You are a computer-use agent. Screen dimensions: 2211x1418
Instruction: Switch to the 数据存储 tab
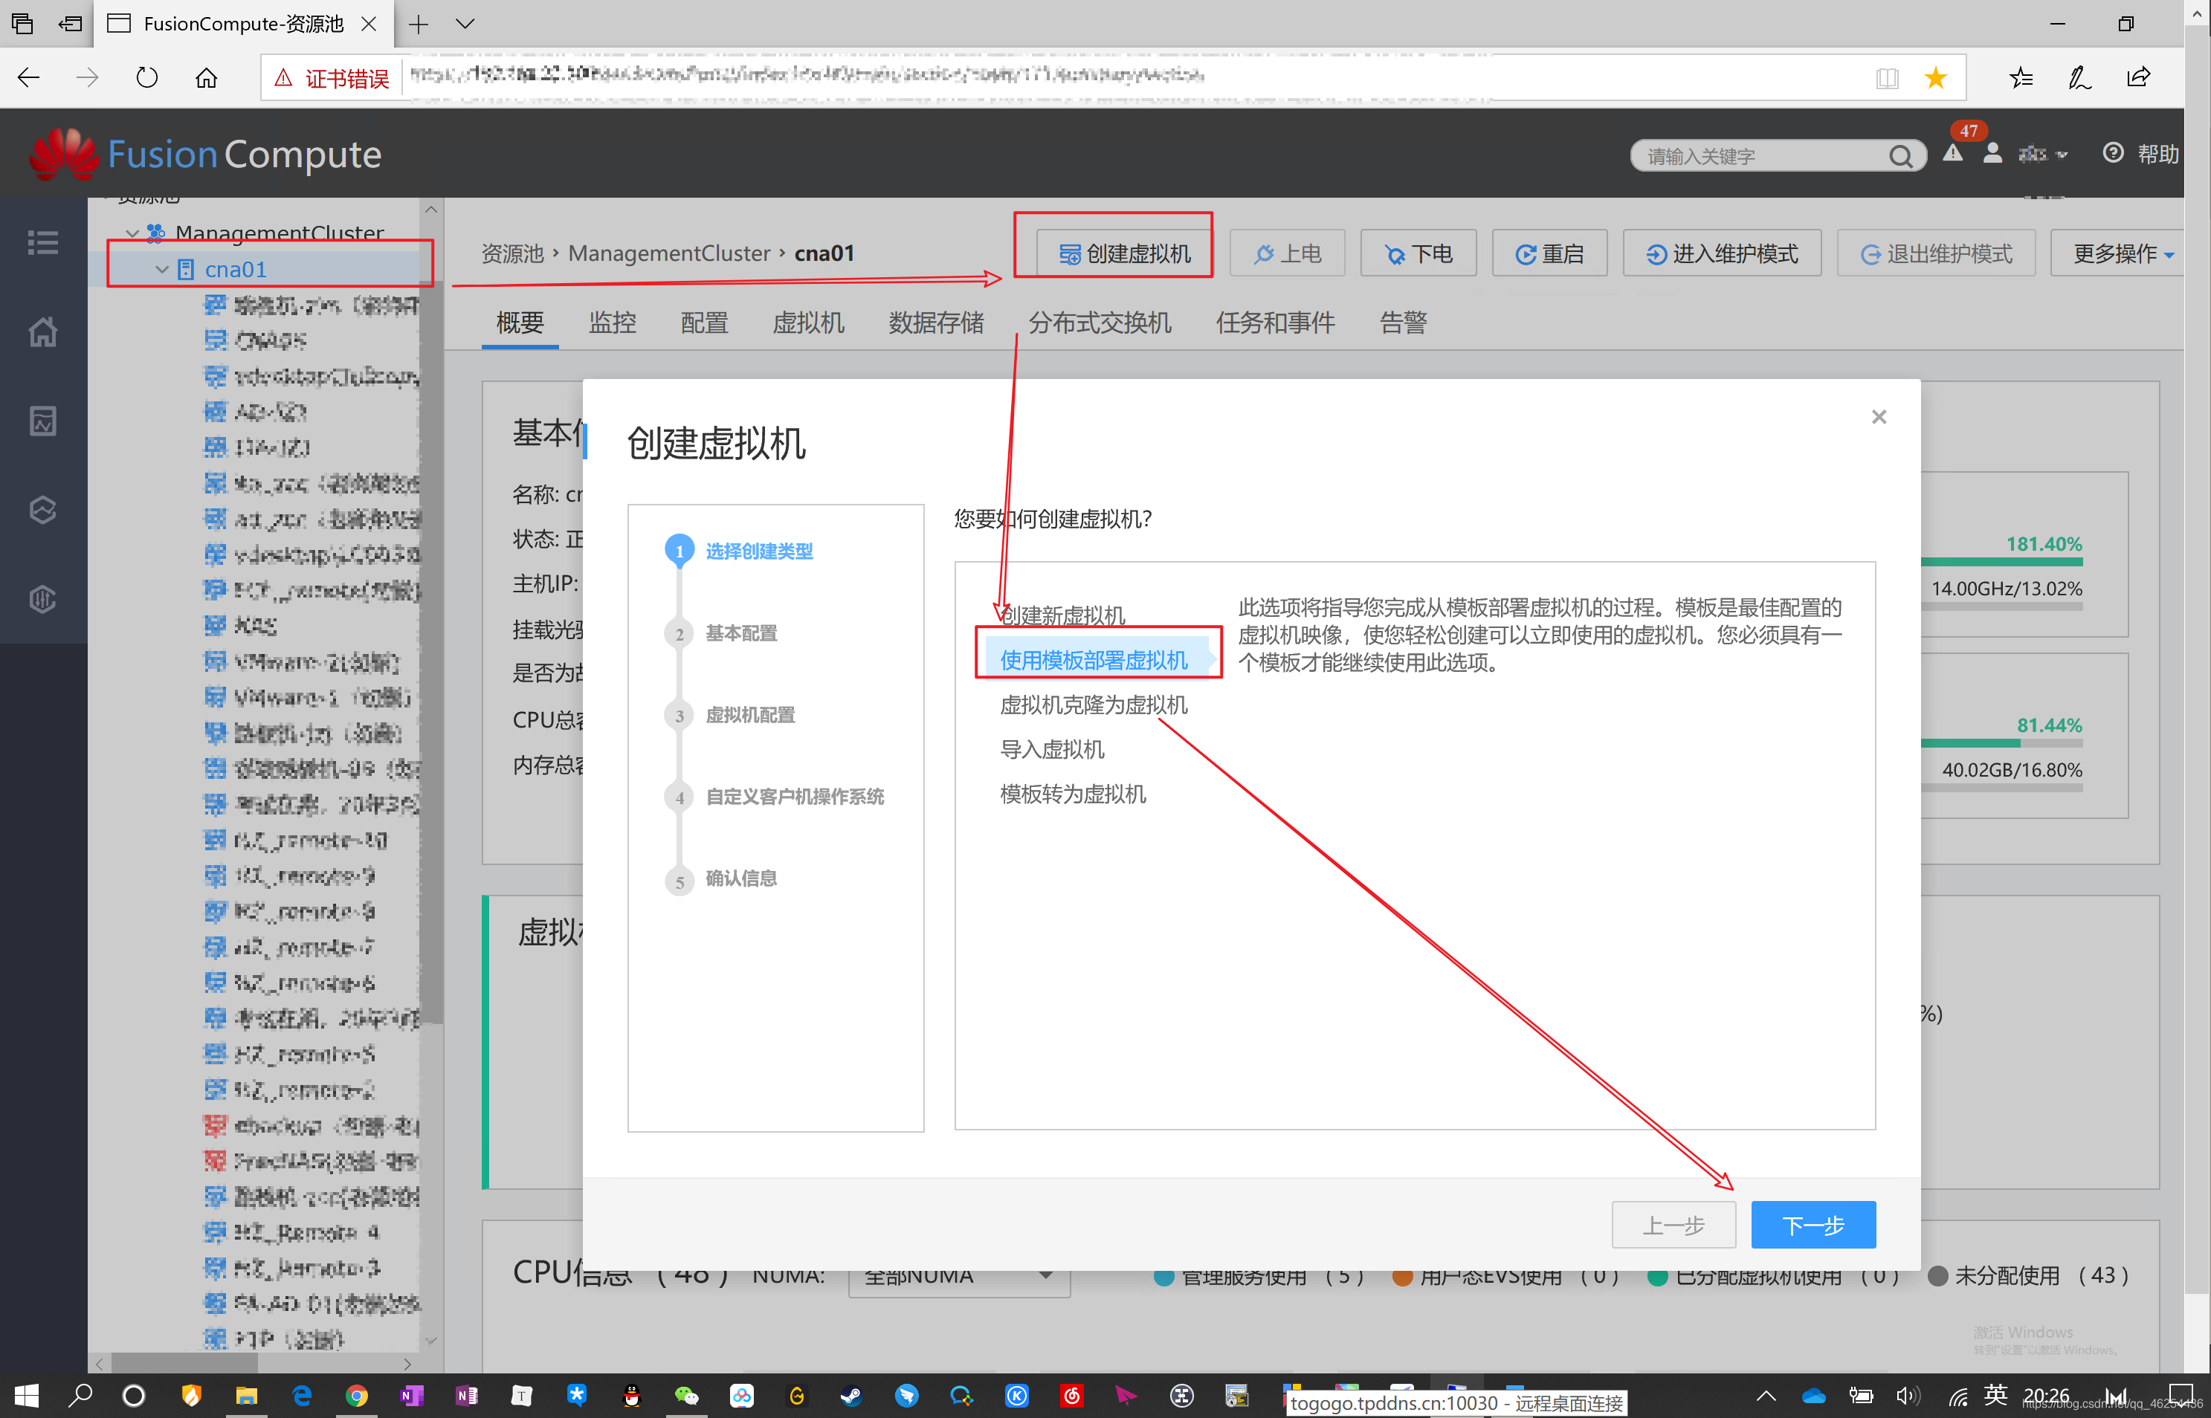tap(935, 323)
